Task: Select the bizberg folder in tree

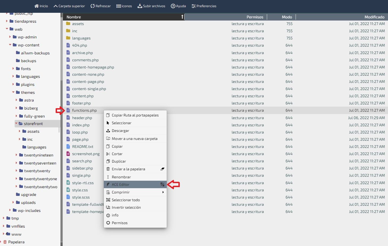Action: (x=31, y=108)
